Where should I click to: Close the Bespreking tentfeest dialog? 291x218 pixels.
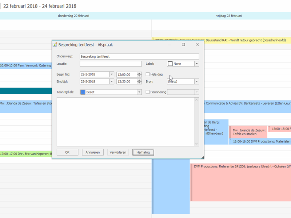tap(197, 45)
